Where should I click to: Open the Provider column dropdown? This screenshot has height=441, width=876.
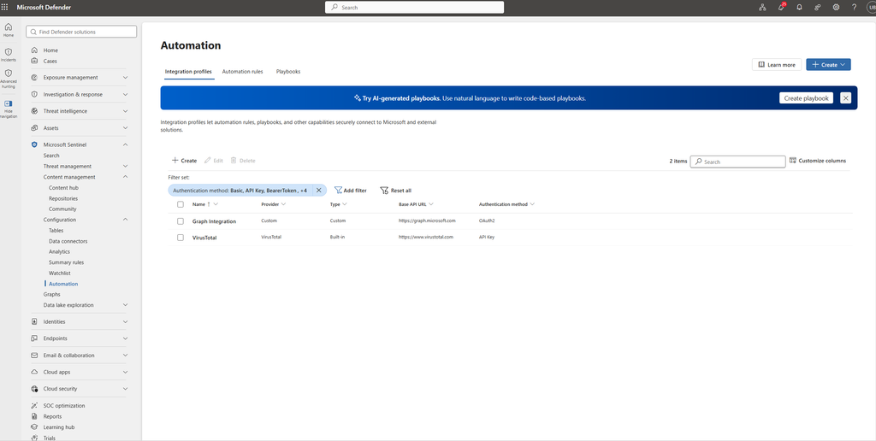pyautogui.click(x=284, y=204)
